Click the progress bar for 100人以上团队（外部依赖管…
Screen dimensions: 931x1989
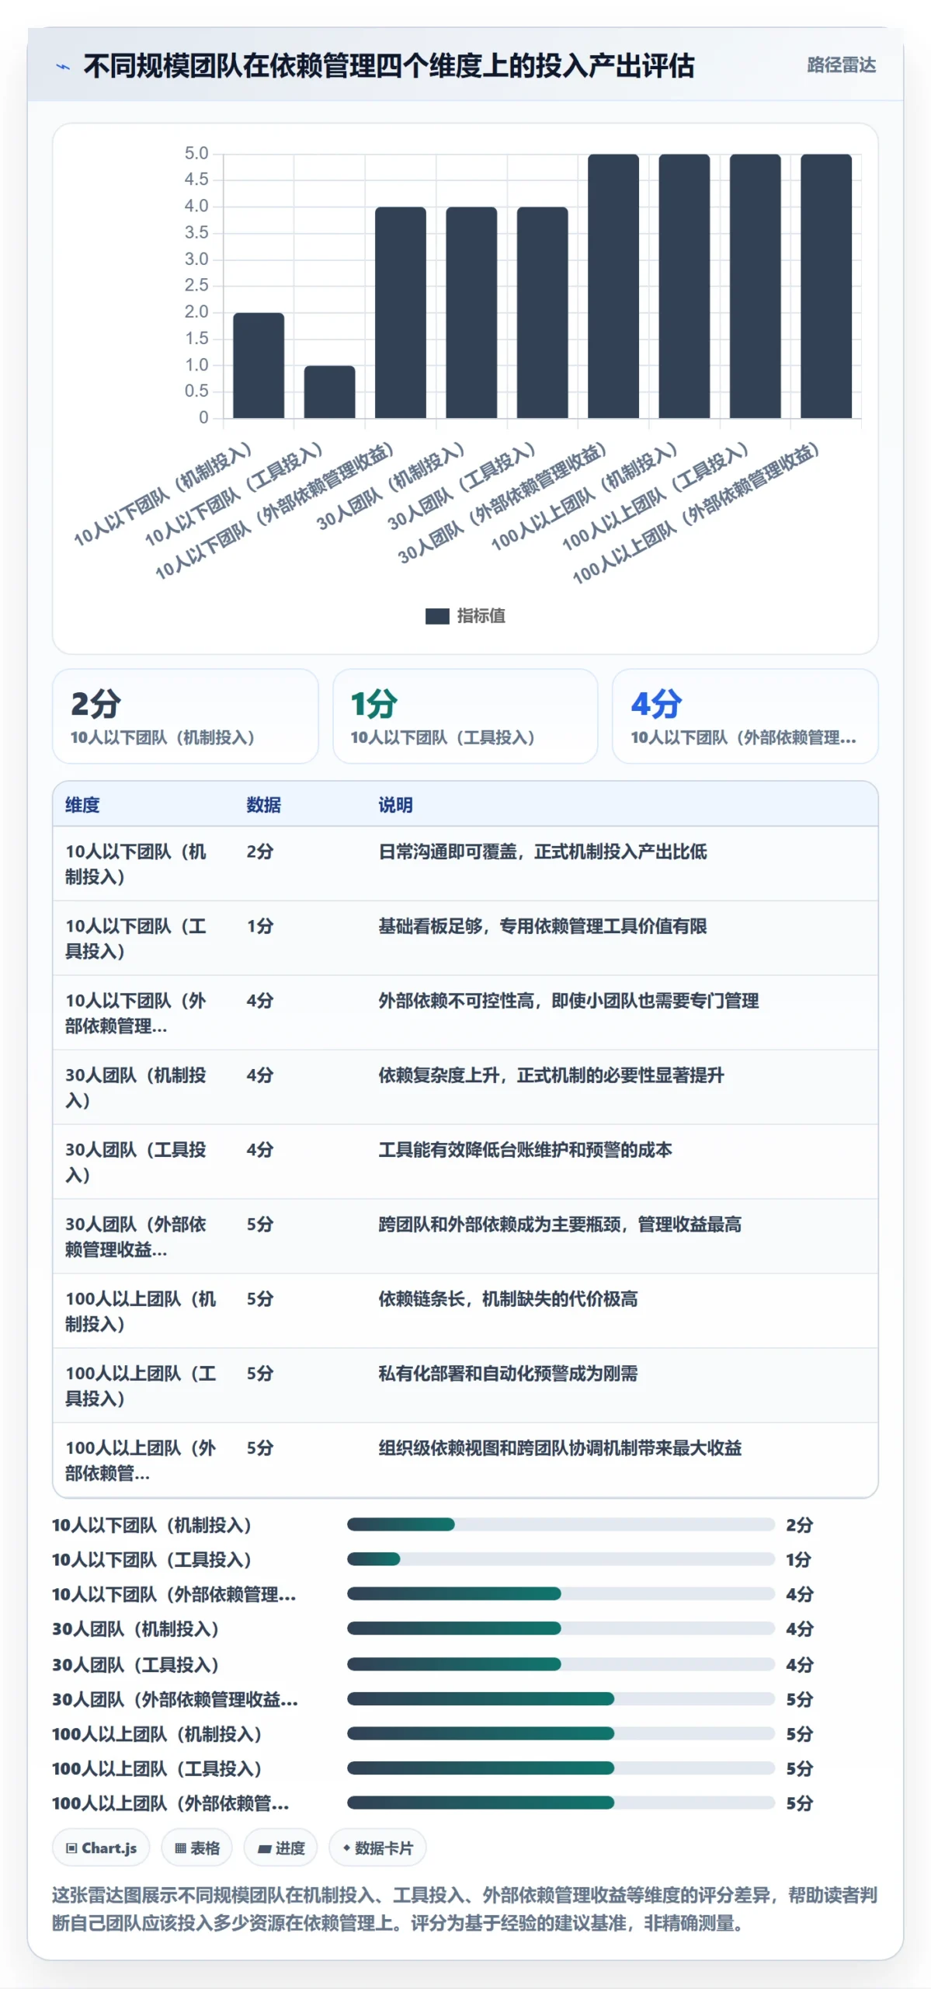[x=561, y=1803]
